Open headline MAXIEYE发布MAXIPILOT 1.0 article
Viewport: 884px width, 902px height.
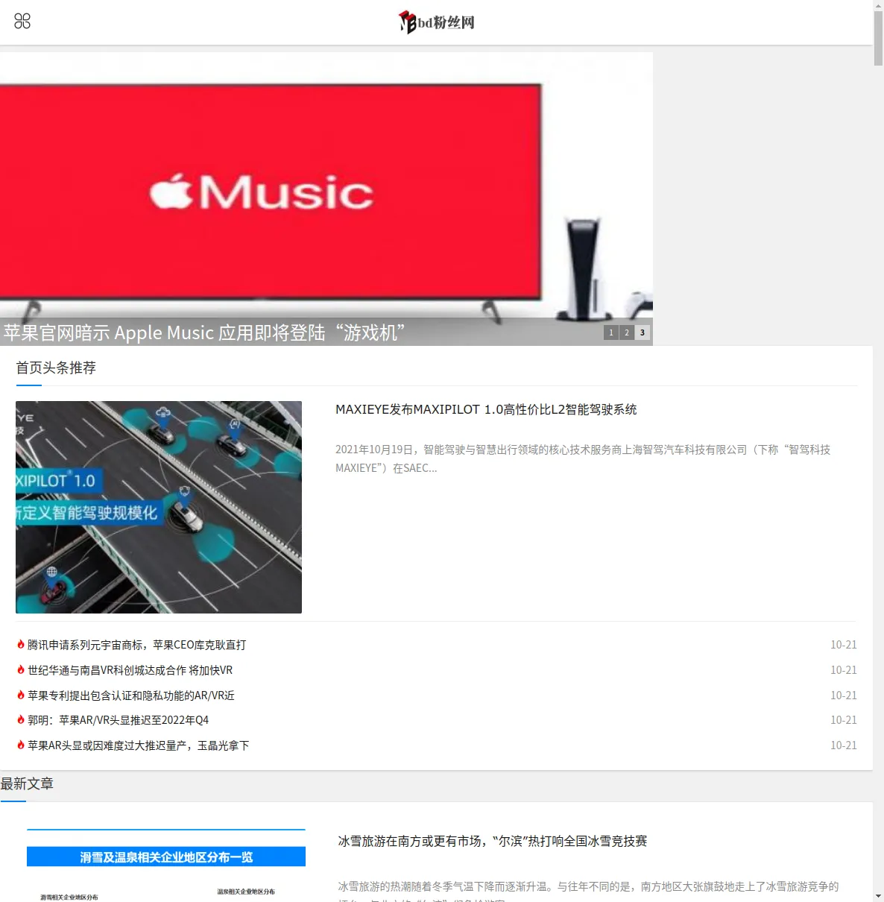[486, 409]
